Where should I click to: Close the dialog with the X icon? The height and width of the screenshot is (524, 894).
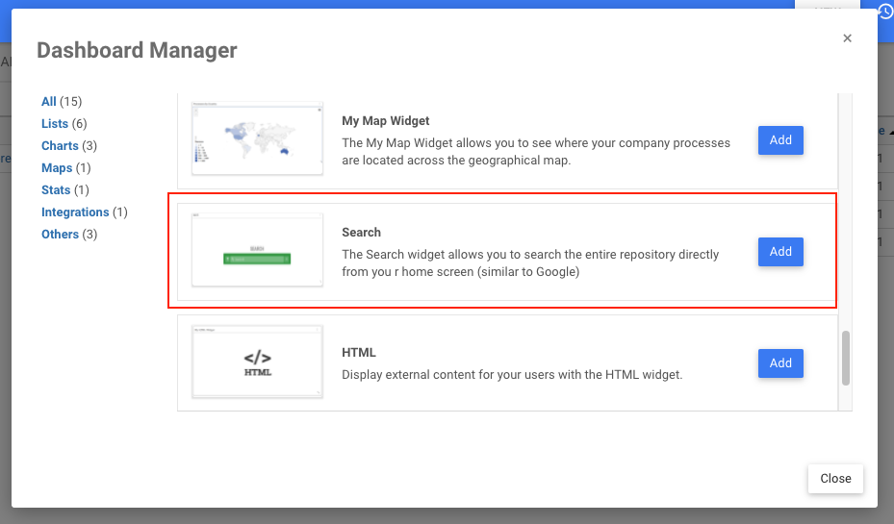(847, 39)
